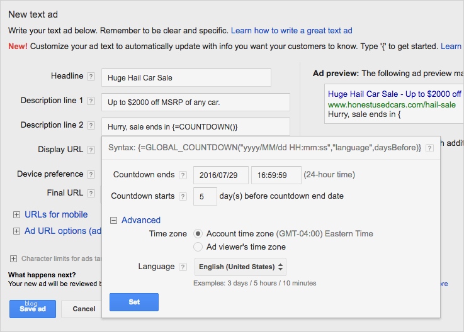This screenshot has height=332, width=464.
Task: Click the help icon next to Language label
Action: point(183,267)
